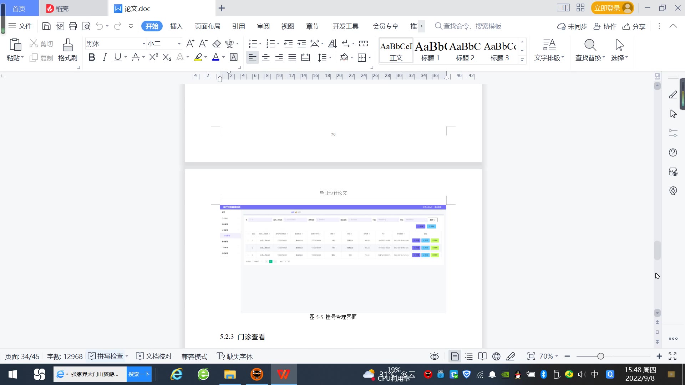Expand the bullet list dropdown arrow
The width and height of the screenshot is (685, 385).
(x=260, y=43)
